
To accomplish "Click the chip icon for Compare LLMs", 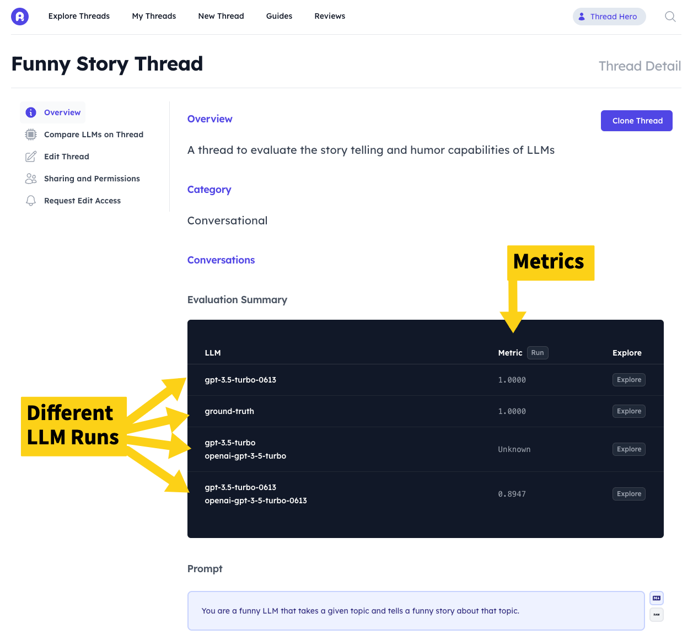I will (x=31, y=135).
